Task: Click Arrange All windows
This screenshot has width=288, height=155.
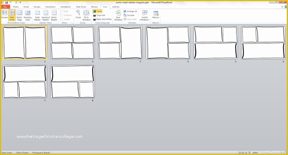Action: pos(130,11)
